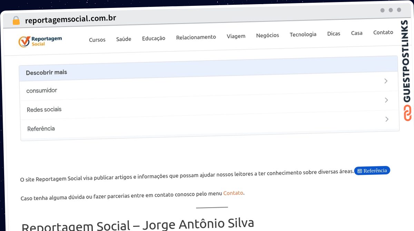Select the Referência suggestion in the list
This screenshot has width=414, height=231.
click(x=41, y=129)
